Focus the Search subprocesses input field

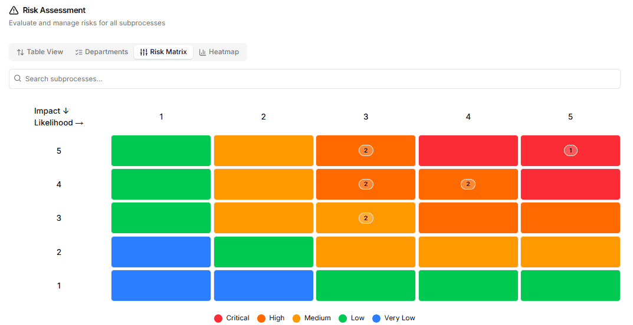tap(319, 79)
